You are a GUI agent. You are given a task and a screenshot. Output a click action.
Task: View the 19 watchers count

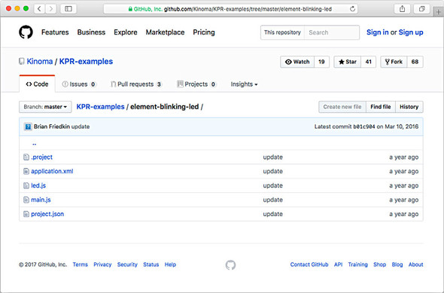click(x=321, y=62)
